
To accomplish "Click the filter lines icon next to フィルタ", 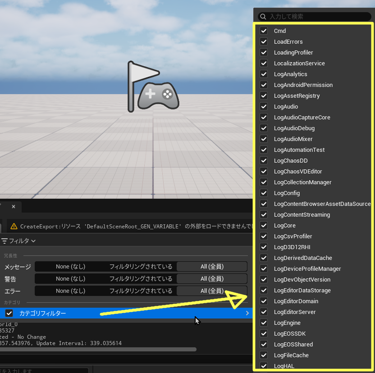I will (x=5, y=241).
